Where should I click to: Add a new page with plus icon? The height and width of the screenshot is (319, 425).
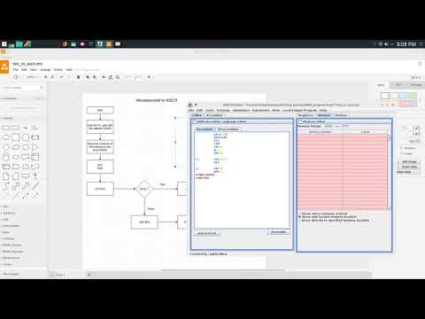89,275
